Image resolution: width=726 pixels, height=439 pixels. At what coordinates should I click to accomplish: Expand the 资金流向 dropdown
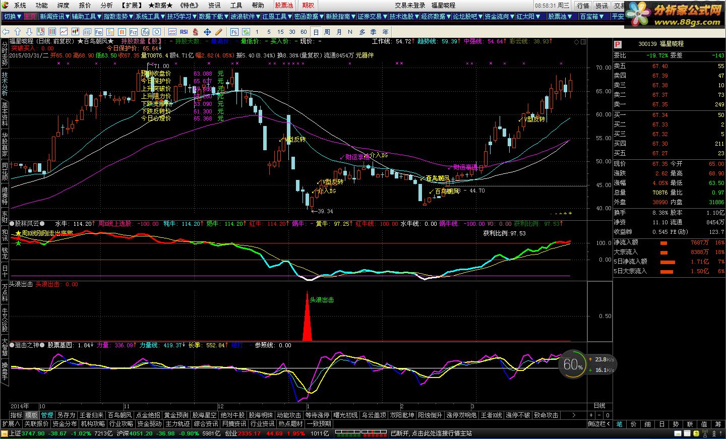coord(499,16)
